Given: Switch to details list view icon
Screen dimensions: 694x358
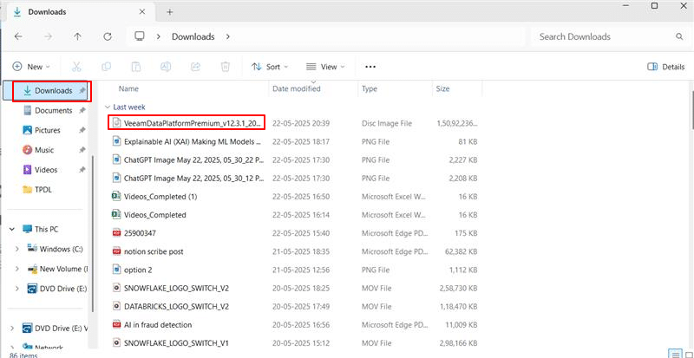Looking at the screenshot, I should pos(675,354).
